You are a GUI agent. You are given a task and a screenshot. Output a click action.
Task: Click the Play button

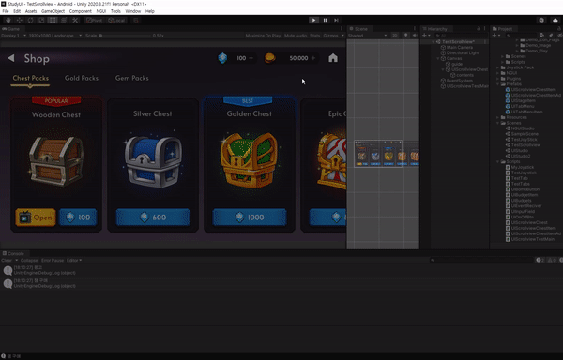point(313,21)
